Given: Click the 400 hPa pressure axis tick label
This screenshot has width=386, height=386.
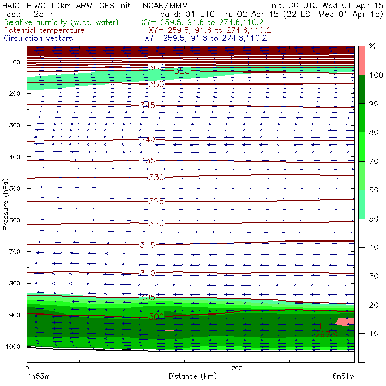Looking at the screenshot, I should point(15,157).
